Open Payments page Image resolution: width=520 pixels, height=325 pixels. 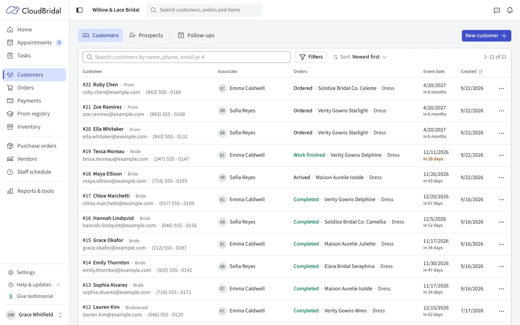click(34, 101)
